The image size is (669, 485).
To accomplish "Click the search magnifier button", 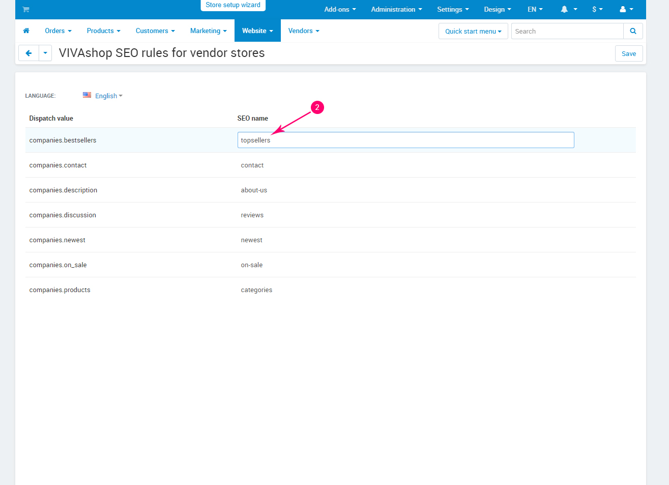I will [x=633, y=31].
